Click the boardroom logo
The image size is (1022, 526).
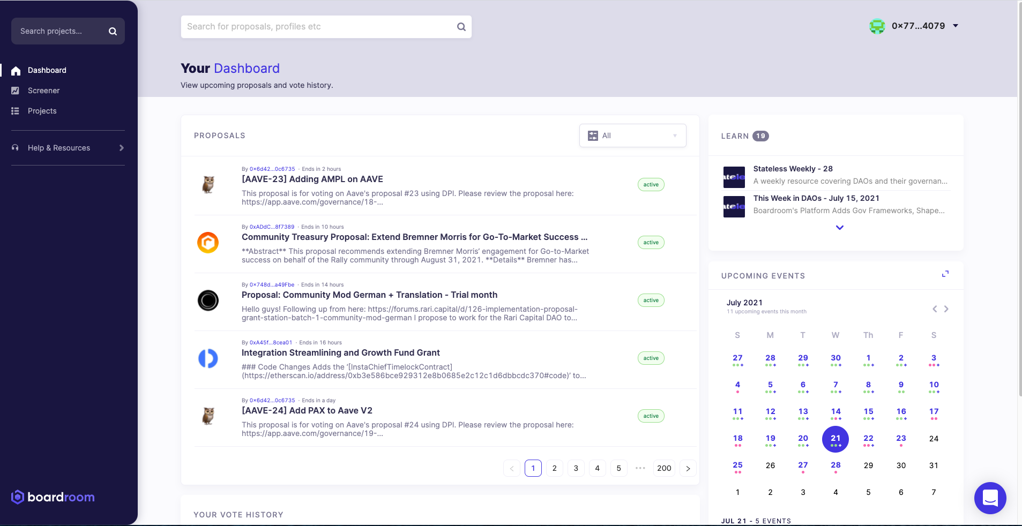coord(53,497)
